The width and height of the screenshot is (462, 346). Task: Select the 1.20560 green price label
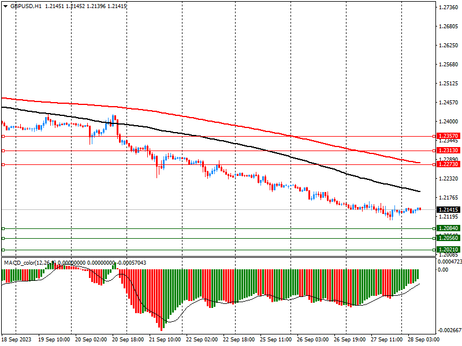(x=448, y=238)
